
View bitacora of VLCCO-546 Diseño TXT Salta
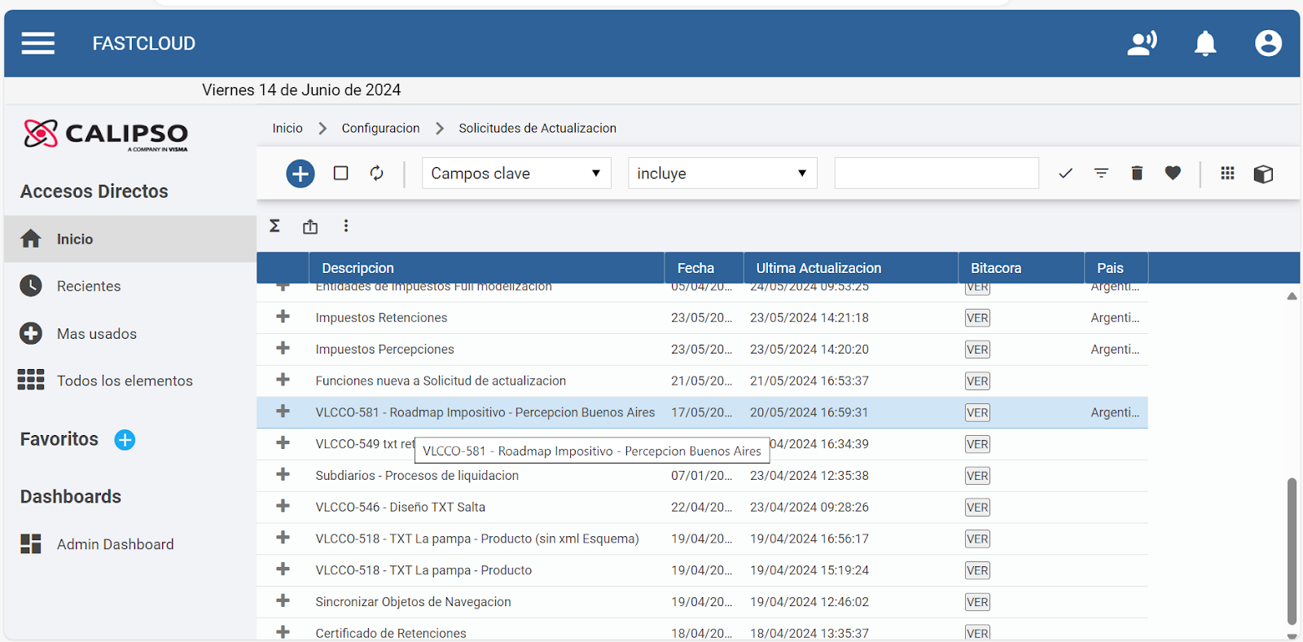pos(977,508)
